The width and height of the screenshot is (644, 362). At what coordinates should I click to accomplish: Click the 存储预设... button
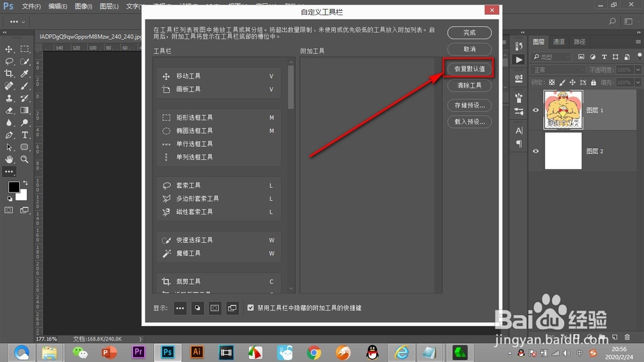click(x=469, y=105)
